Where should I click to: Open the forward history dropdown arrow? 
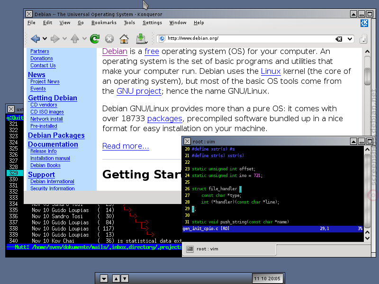64,38
